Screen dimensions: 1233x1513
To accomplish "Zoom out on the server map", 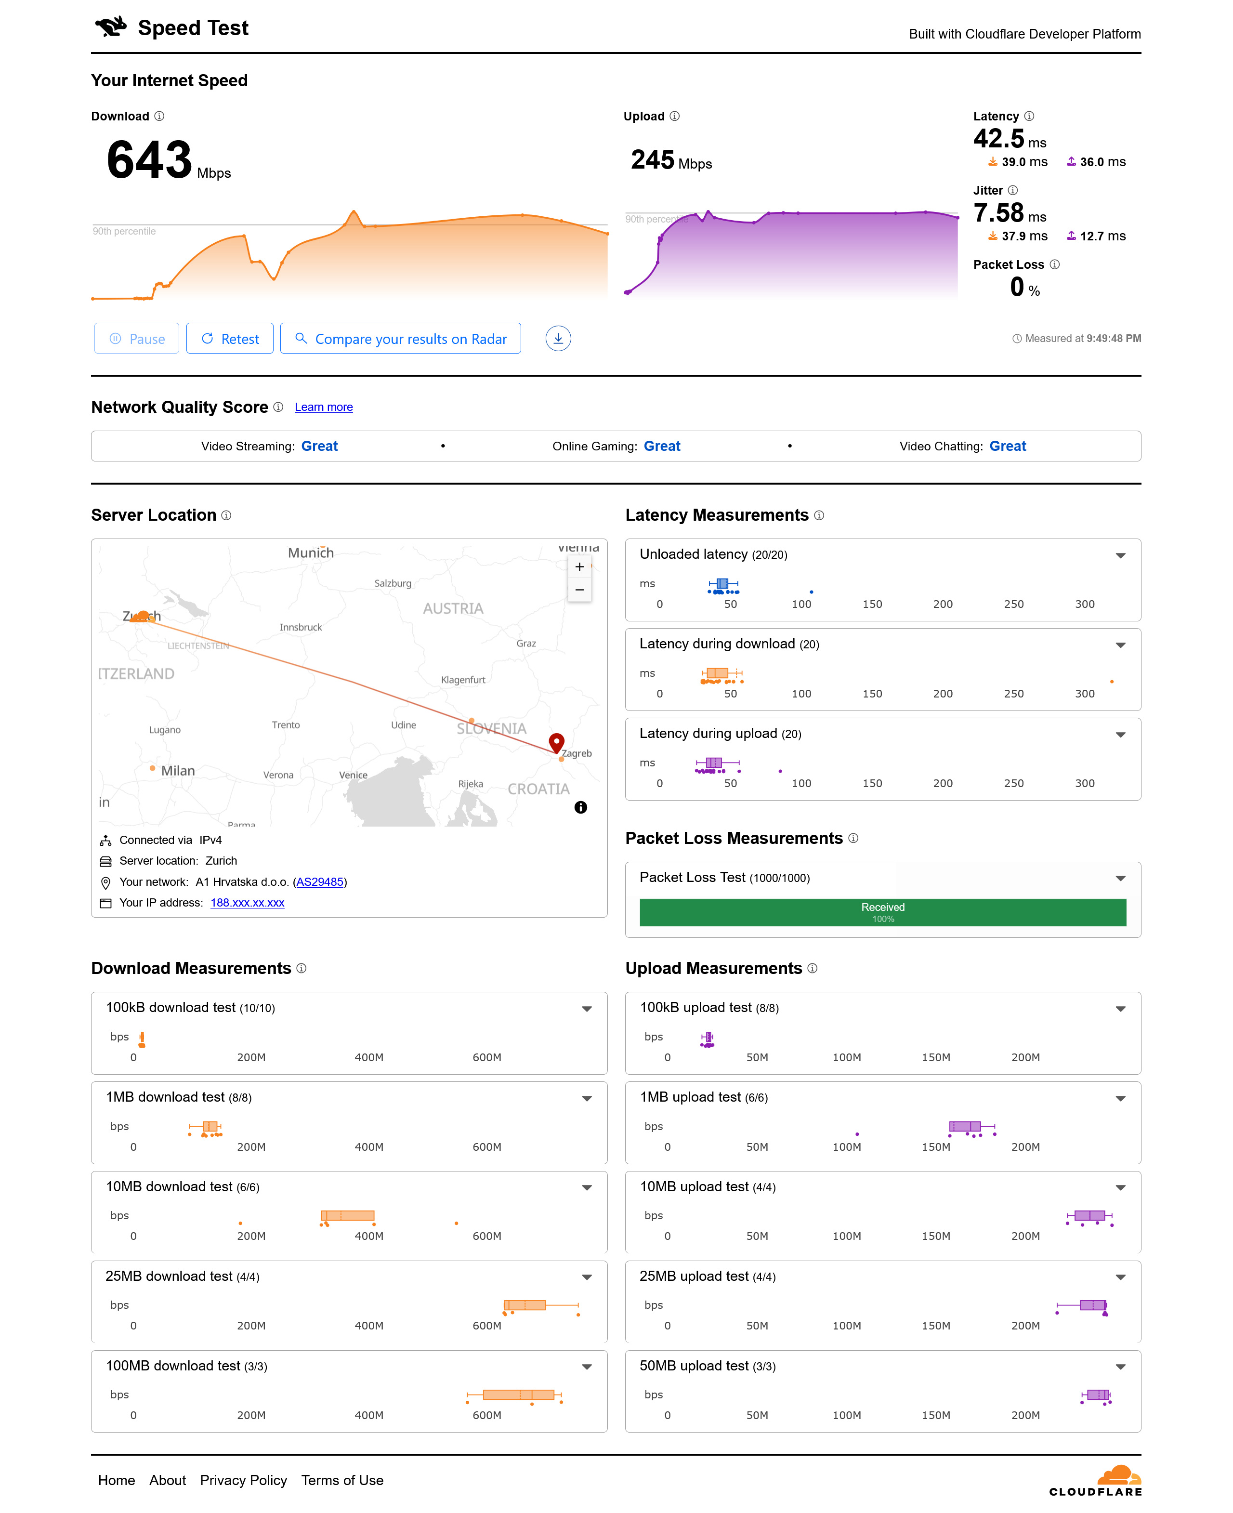I will 579,590.
